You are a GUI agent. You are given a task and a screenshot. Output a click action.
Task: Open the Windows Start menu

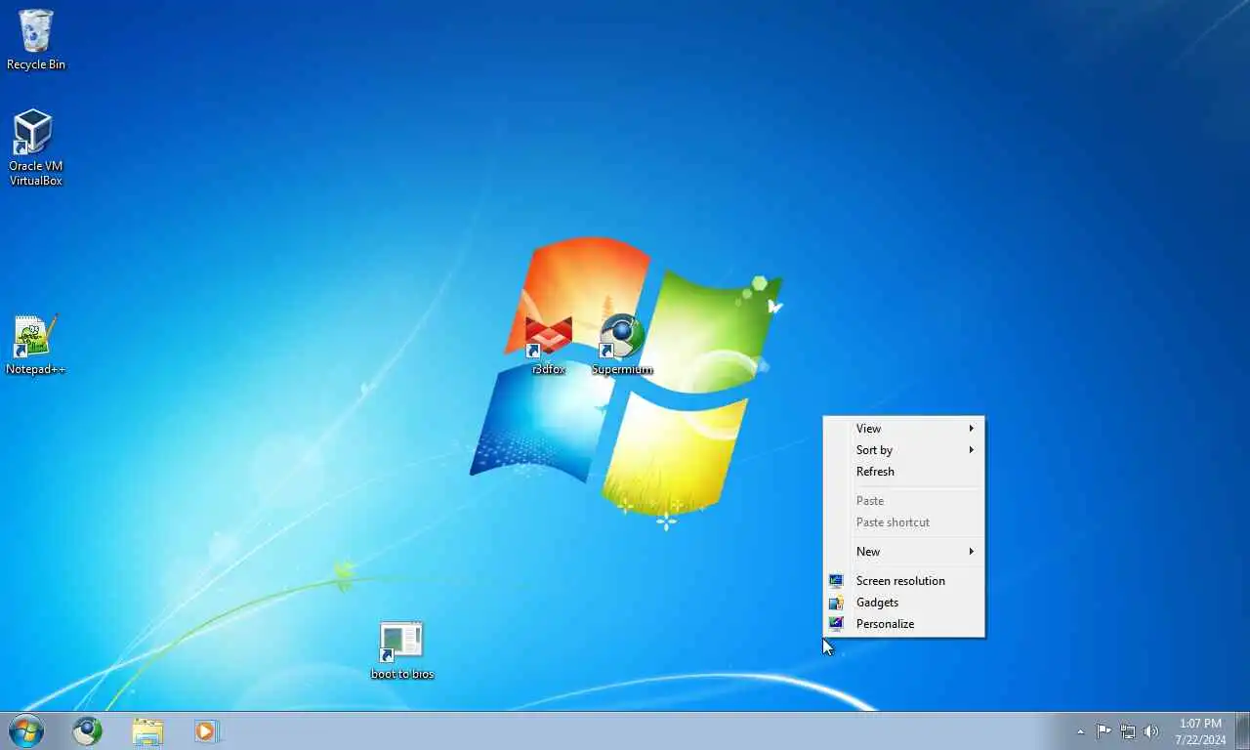coord(26,730)
